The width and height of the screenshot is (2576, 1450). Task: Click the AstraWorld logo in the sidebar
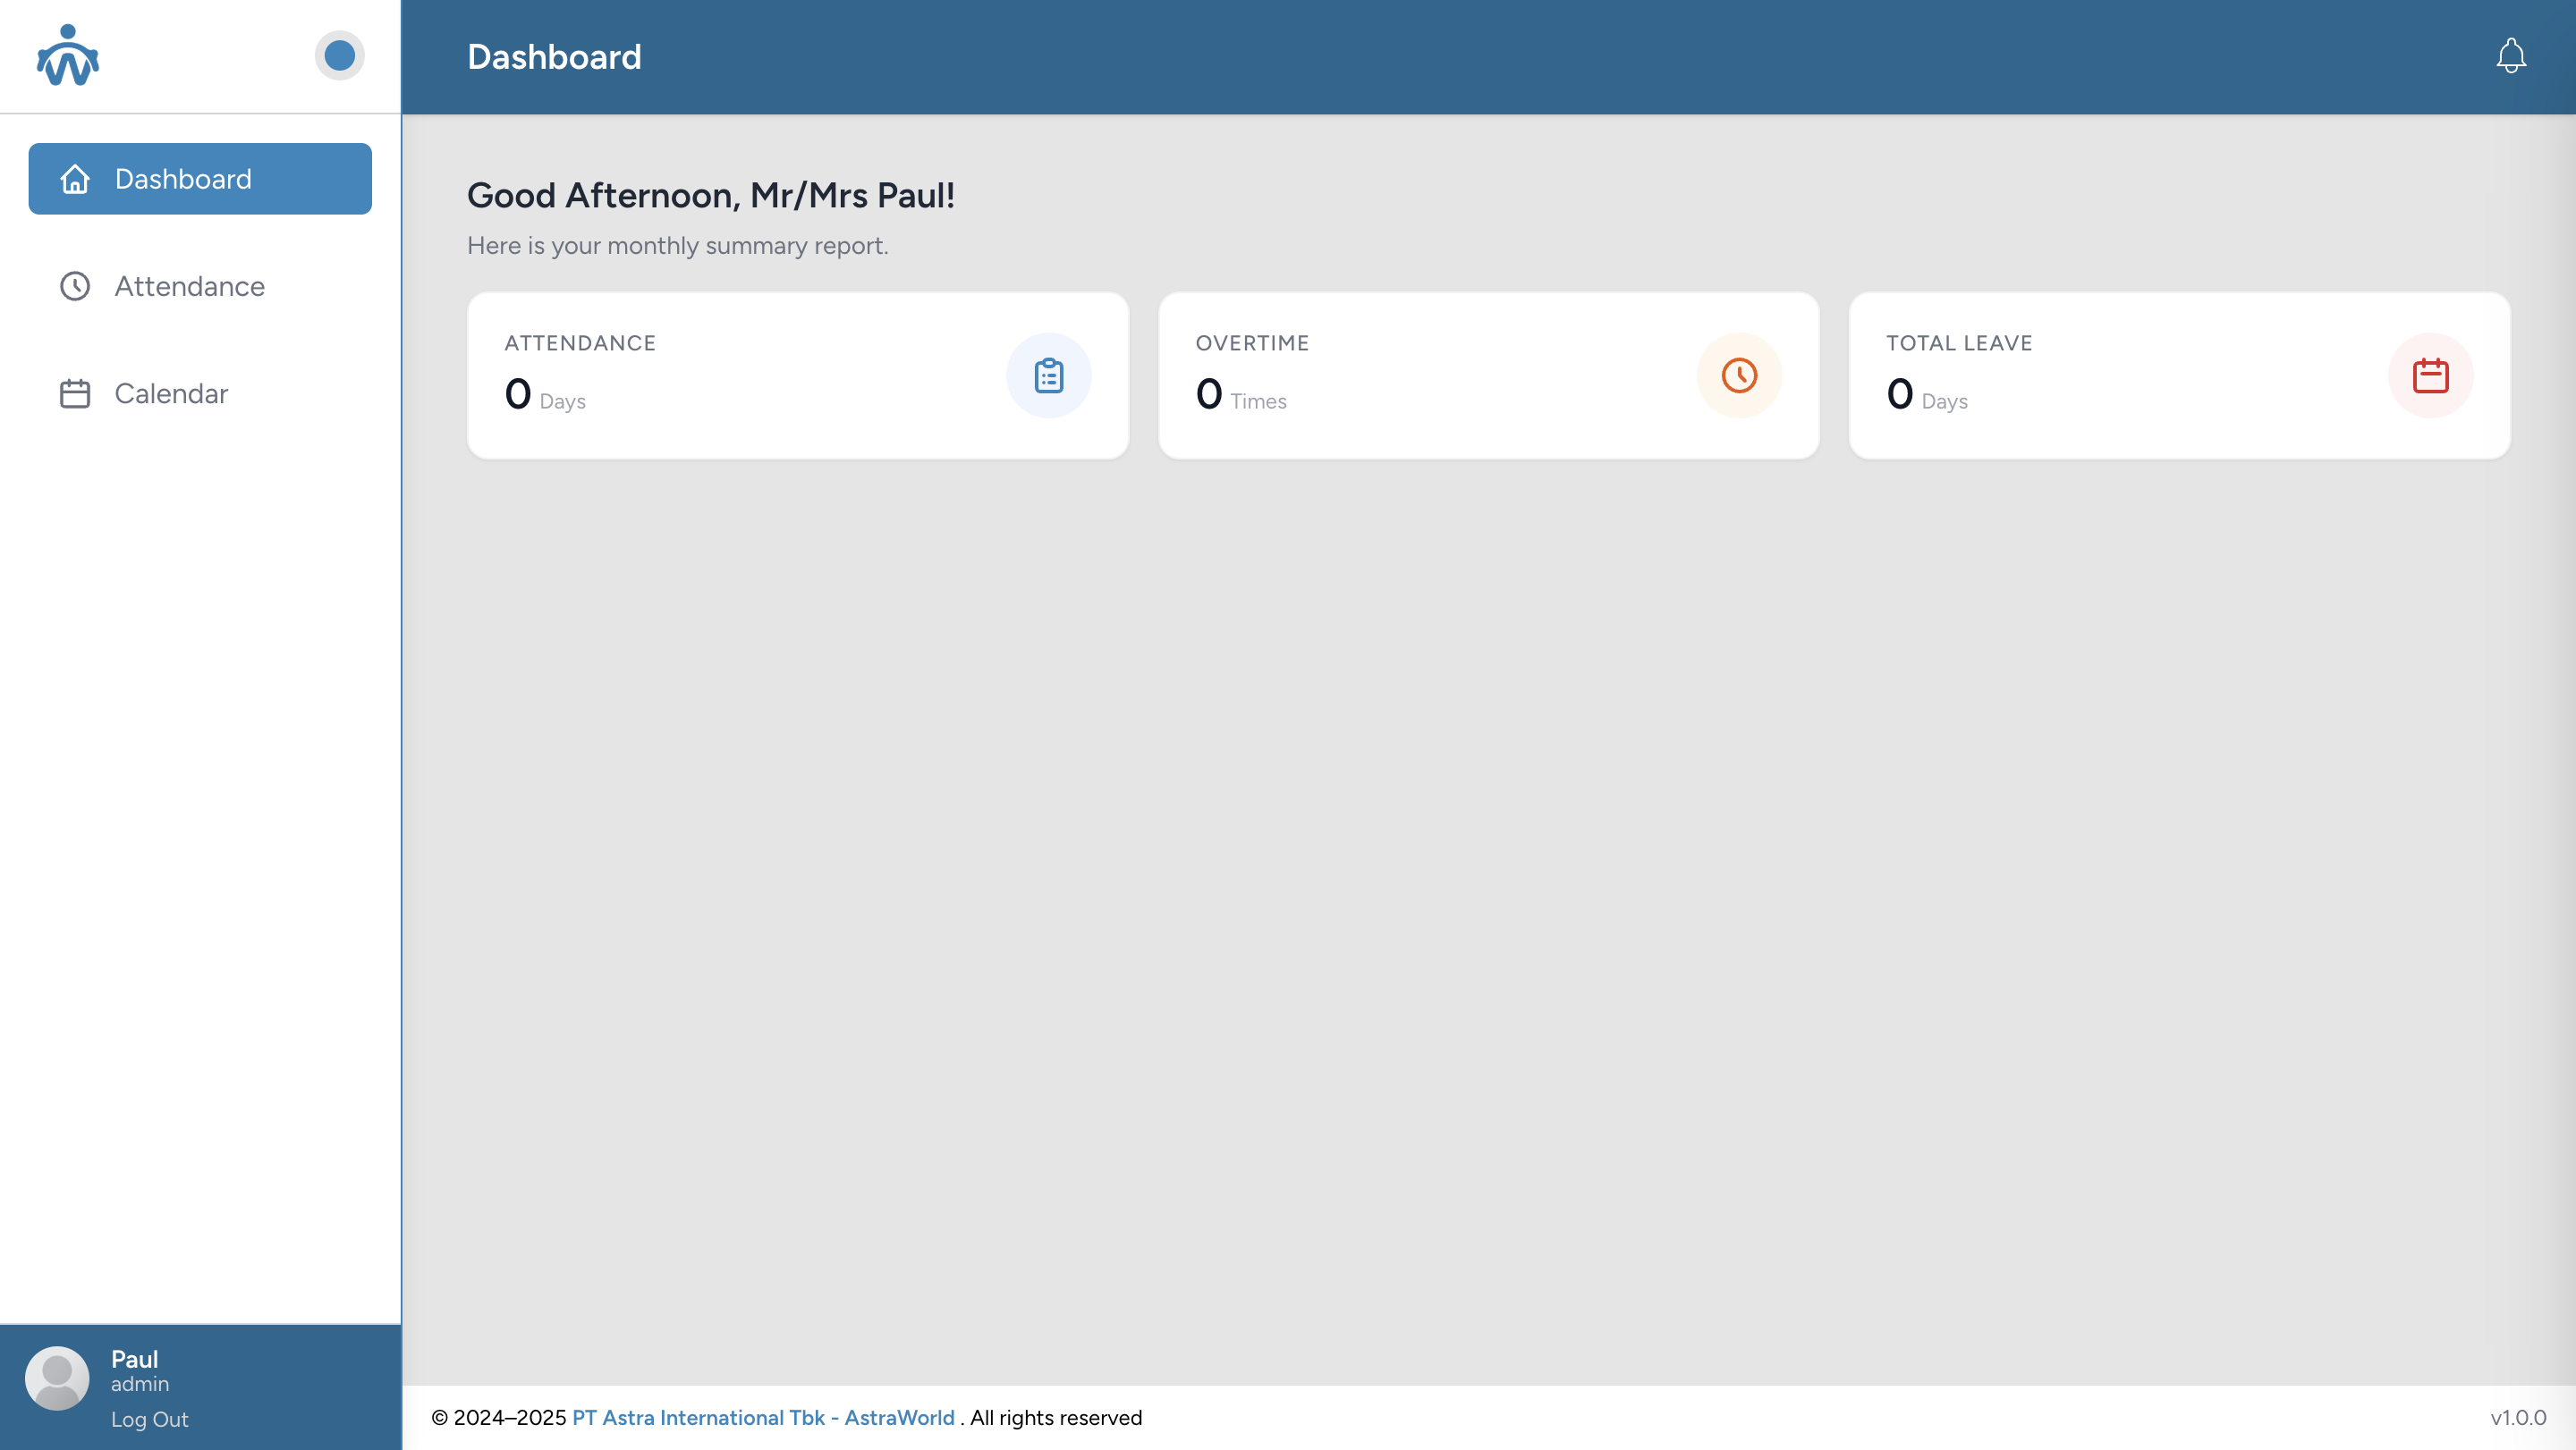pyautogui.click(x=67, y=56)
